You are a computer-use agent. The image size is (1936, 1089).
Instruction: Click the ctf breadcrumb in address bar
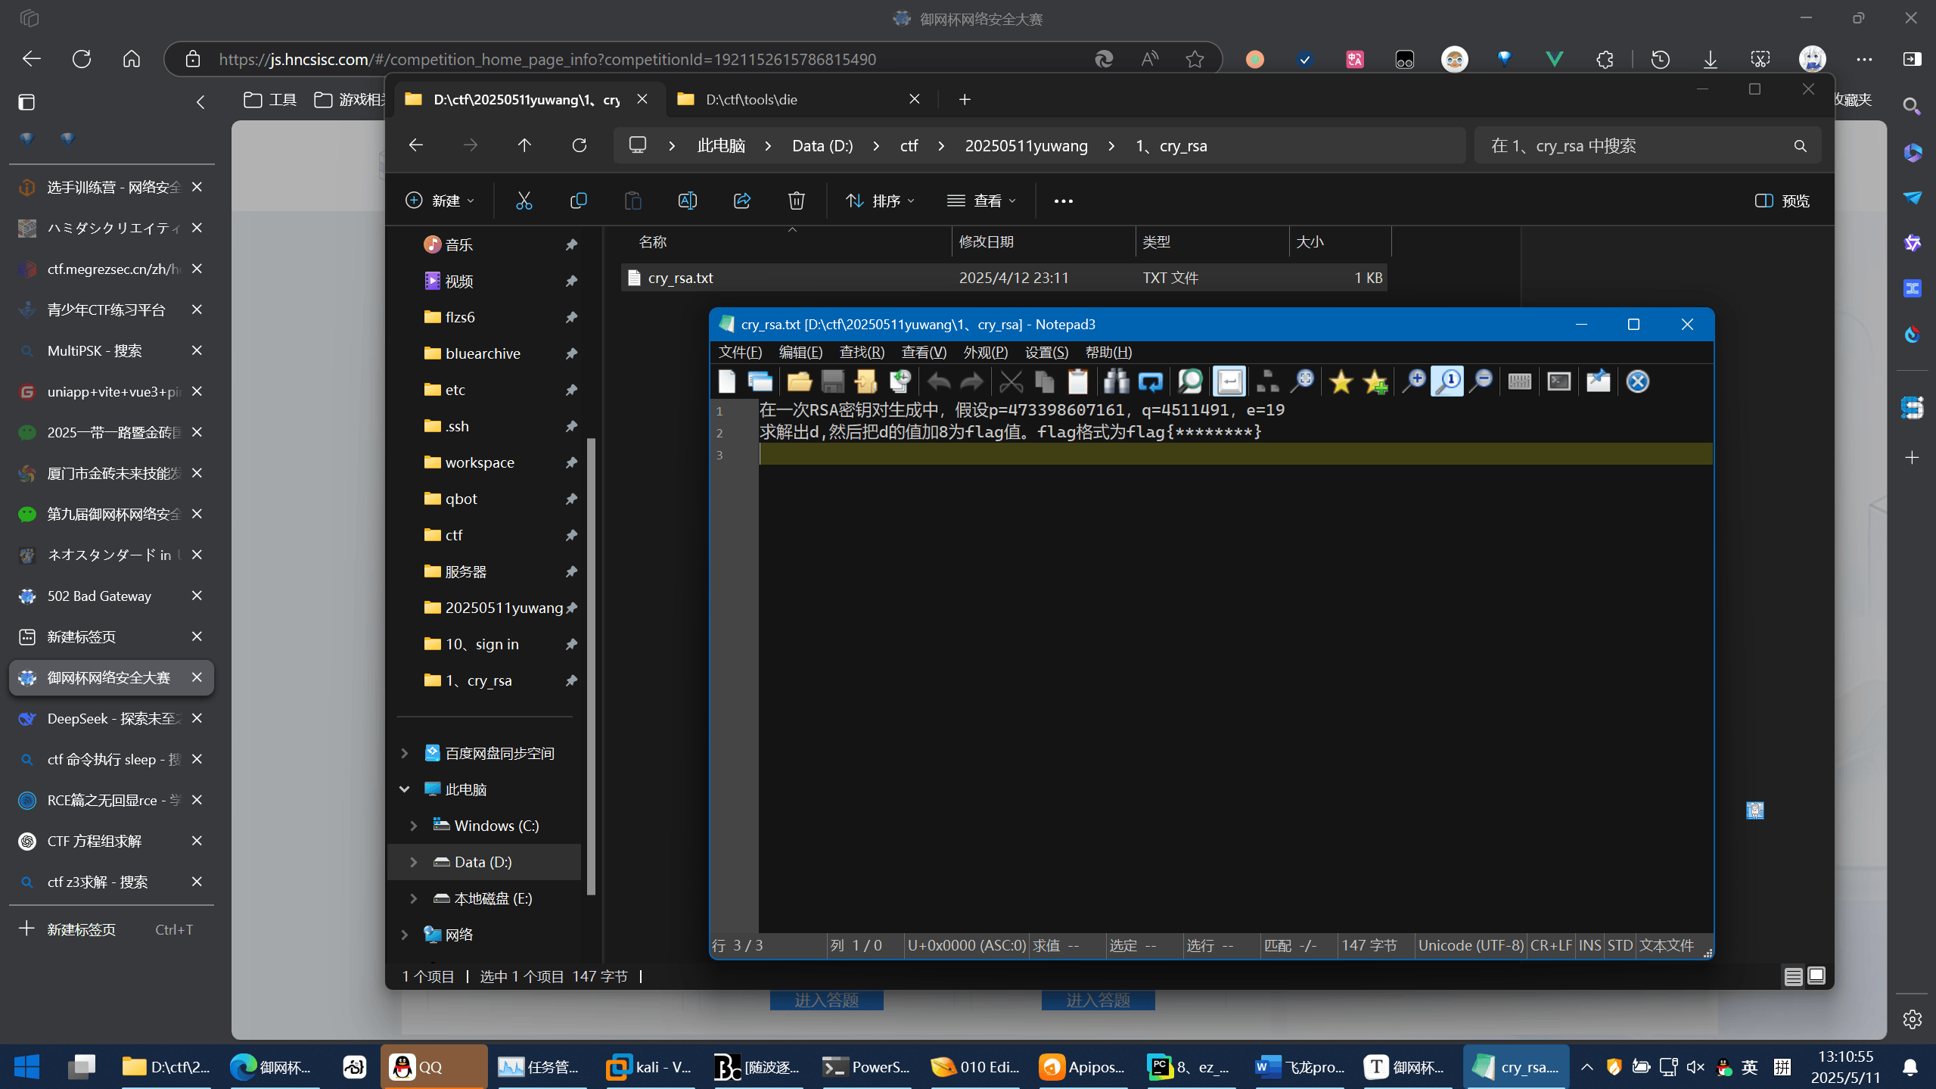click(x=909, y=145)
